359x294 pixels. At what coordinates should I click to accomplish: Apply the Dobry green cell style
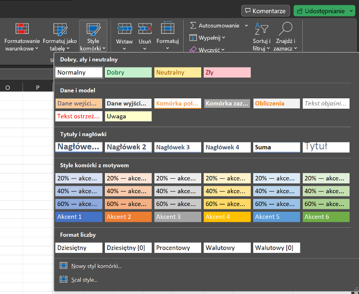(x=128, y=73)
